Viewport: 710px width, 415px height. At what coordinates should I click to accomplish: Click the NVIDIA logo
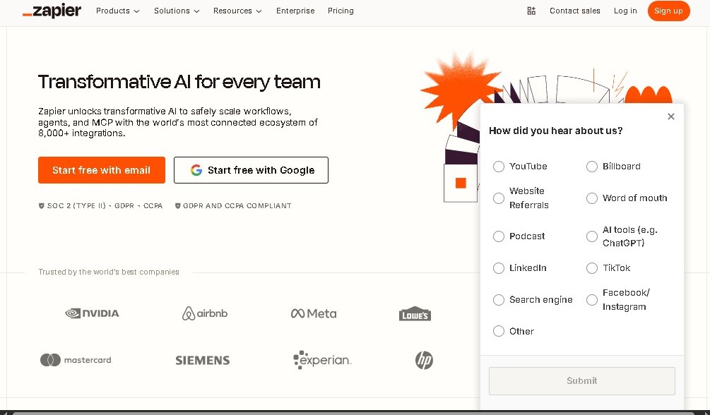point(93,313)
